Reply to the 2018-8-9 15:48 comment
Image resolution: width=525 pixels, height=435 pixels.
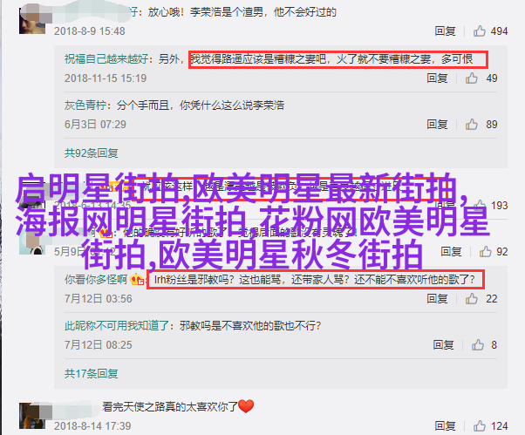[x=445, y=31]
